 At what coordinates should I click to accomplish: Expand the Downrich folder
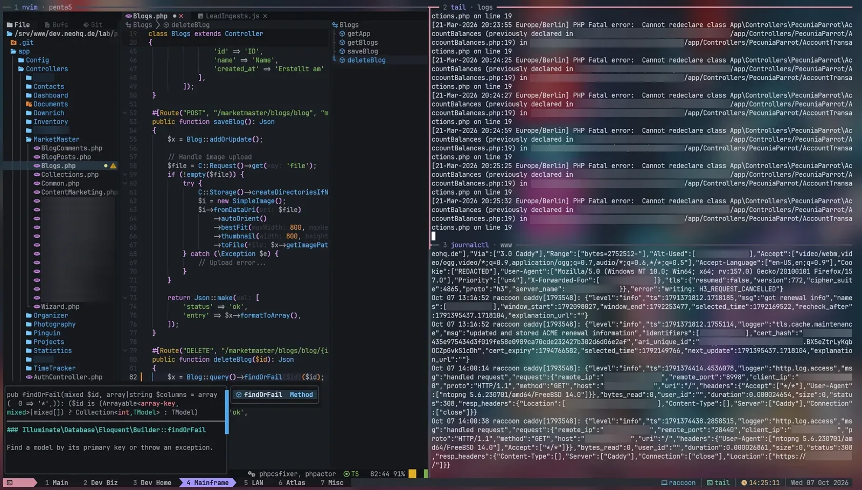pyautogui.click(x=45, y=113)
